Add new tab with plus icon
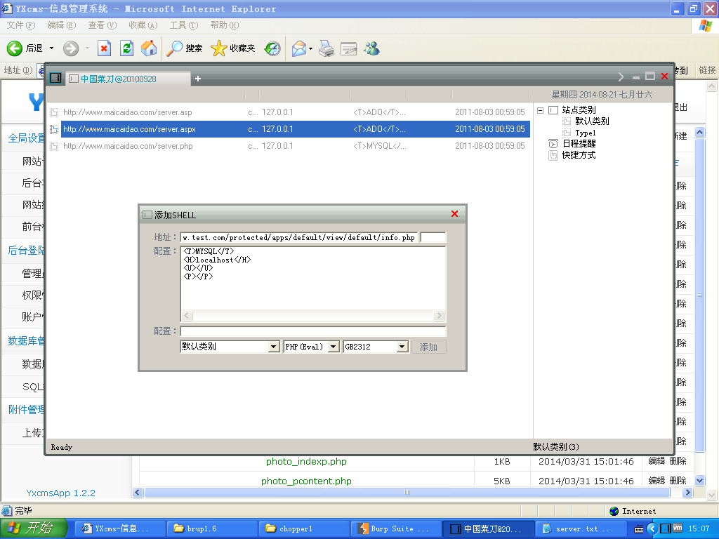This screenshot has height=539, width=719. point(198,79)
